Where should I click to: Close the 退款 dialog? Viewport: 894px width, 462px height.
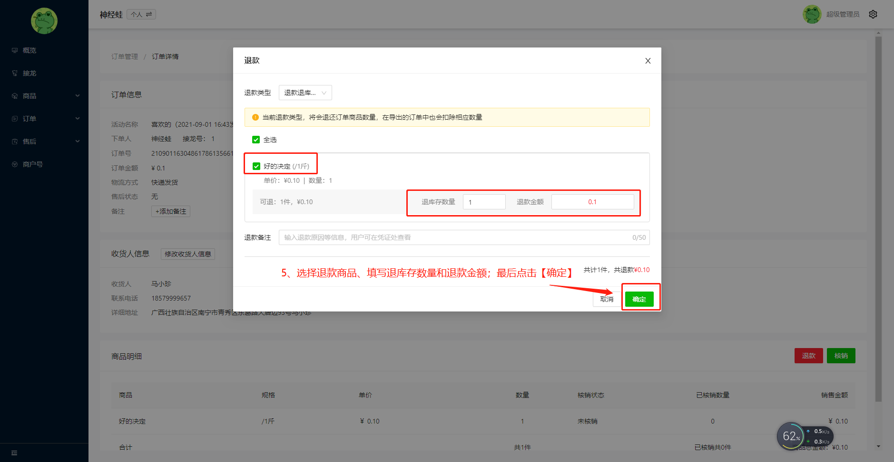click(x=648, y=61)
